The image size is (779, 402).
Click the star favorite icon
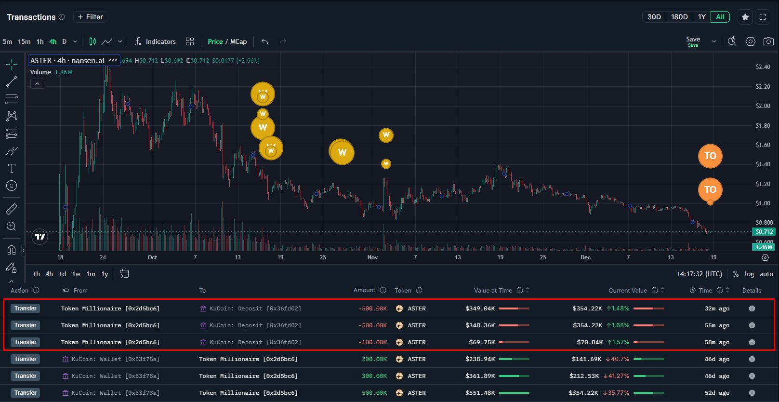745,17
